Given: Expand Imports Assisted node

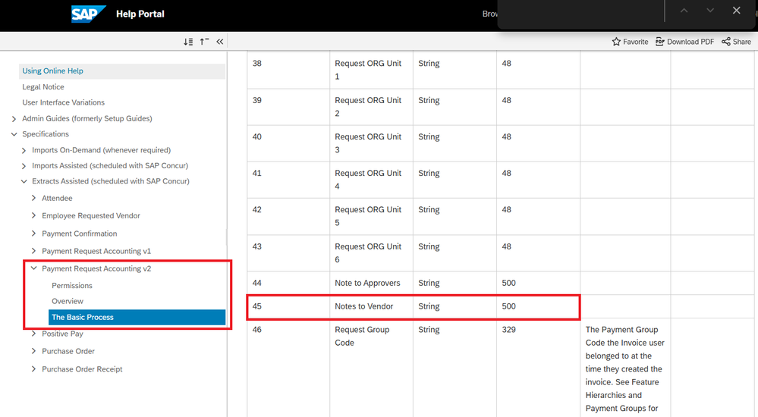Looking at the screenshot, I should [x=24, y=166].
